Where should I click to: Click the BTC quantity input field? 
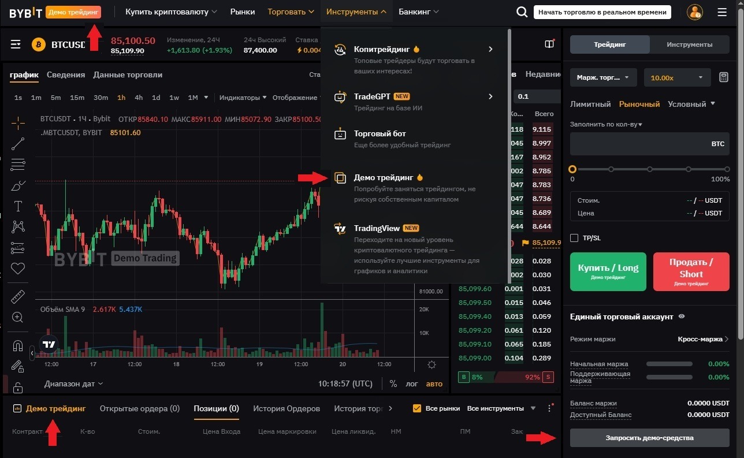(650, 144)
